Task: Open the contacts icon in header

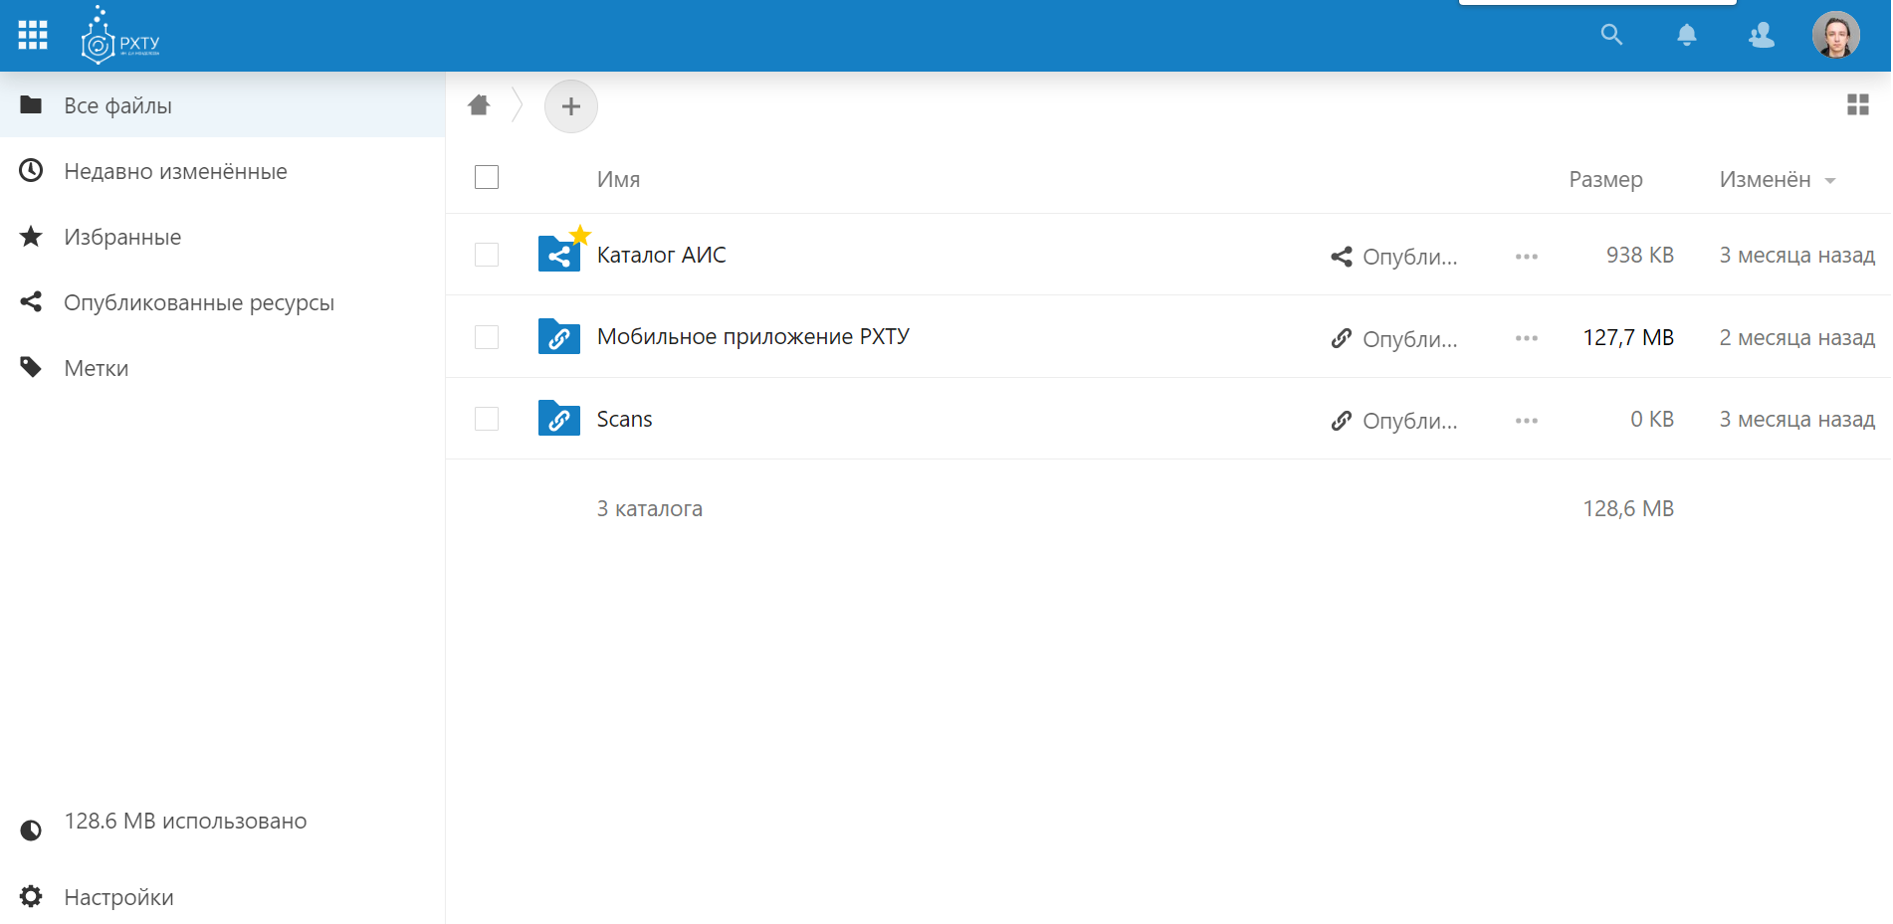Action: coord(1761,35)
